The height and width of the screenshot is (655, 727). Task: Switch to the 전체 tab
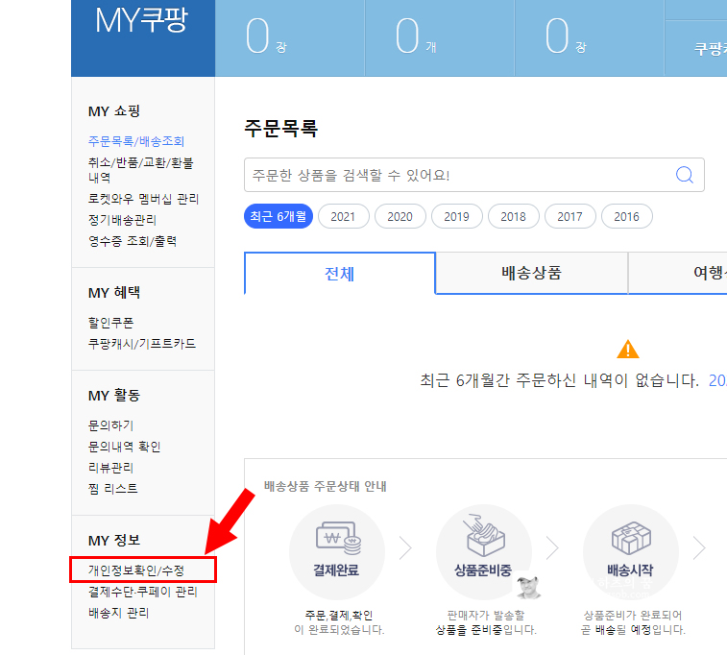339,274
